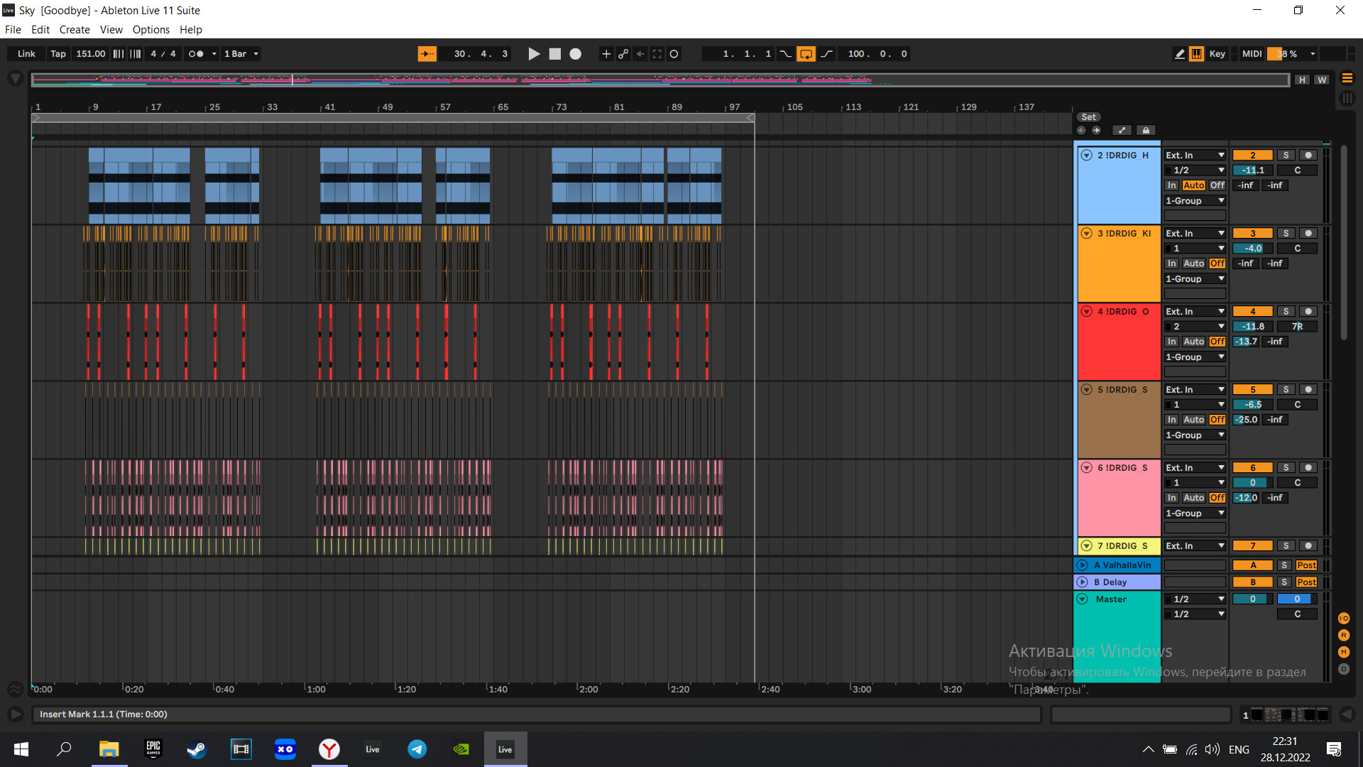Toggle Post on A ValhallaVin return
The width and height of the screenshot is (1363, 767).
click(x=1306, y=565)
